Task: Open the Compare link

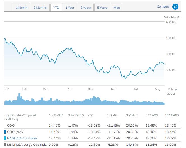Action: (x=163, y=6)
